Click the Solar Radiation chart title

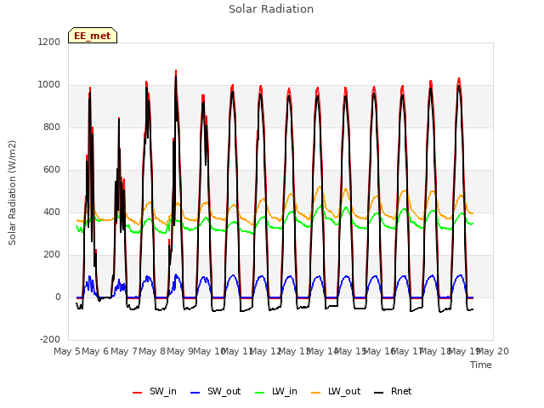[x=271, y=9]
